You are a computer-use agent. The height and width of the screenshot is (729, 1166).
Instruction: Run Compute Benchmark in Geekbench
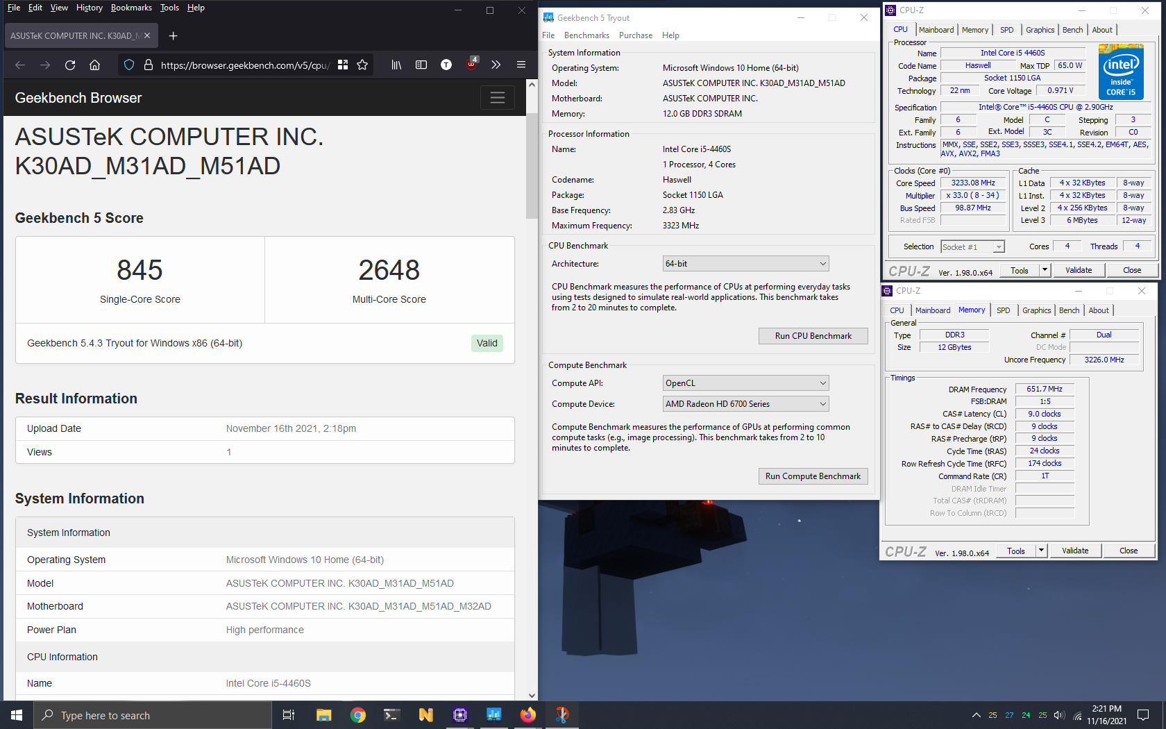coord(813,476)
